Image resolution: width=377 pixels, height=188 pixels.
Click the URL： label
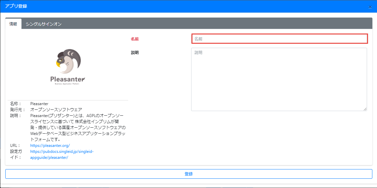click(16, 146)
